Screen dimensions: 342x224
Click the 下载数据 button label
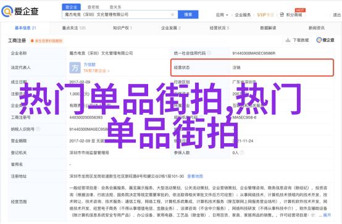(301, 40)
